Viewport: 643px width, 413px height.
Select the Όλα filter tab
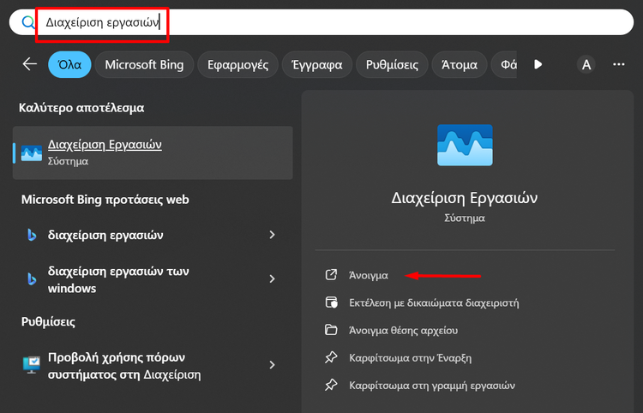[x=69, y=64]
